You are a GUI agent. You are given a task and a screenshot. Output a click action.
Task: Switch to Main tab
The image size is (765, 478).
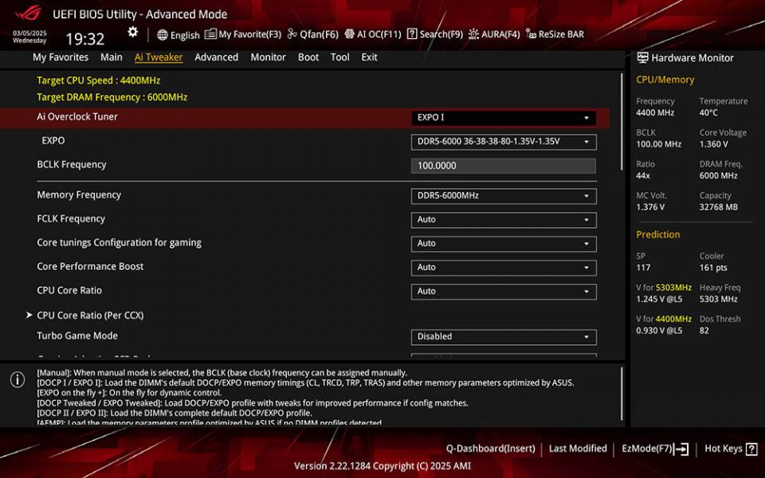coord(112,57)
